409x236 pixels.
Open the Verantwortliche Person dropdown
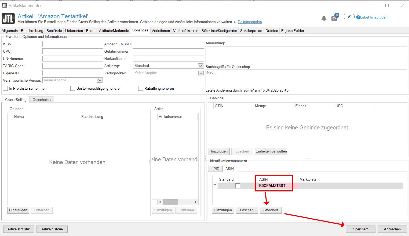click(x=100, y=80)
